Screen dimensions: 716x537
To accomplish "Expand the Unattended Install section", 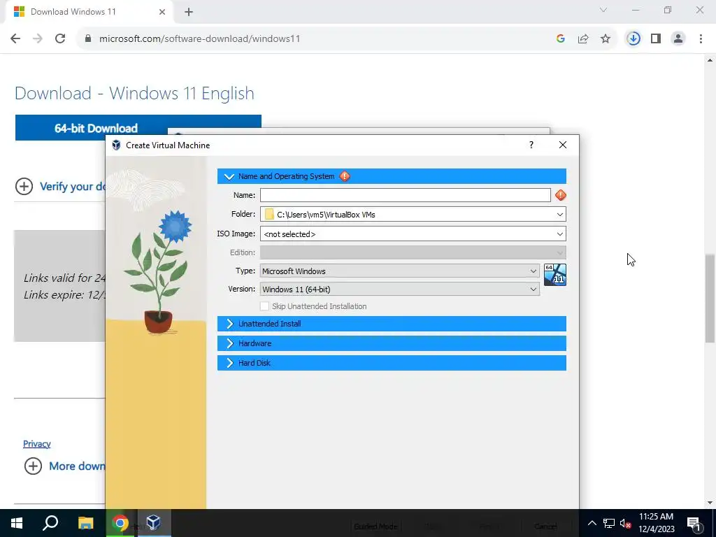I will coord(392,324).
